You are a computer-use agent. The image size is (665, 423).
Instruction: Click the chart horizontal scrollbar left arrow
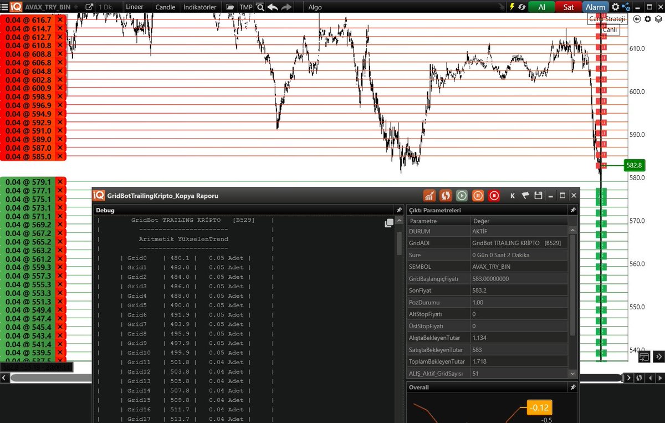click(4, 378)
